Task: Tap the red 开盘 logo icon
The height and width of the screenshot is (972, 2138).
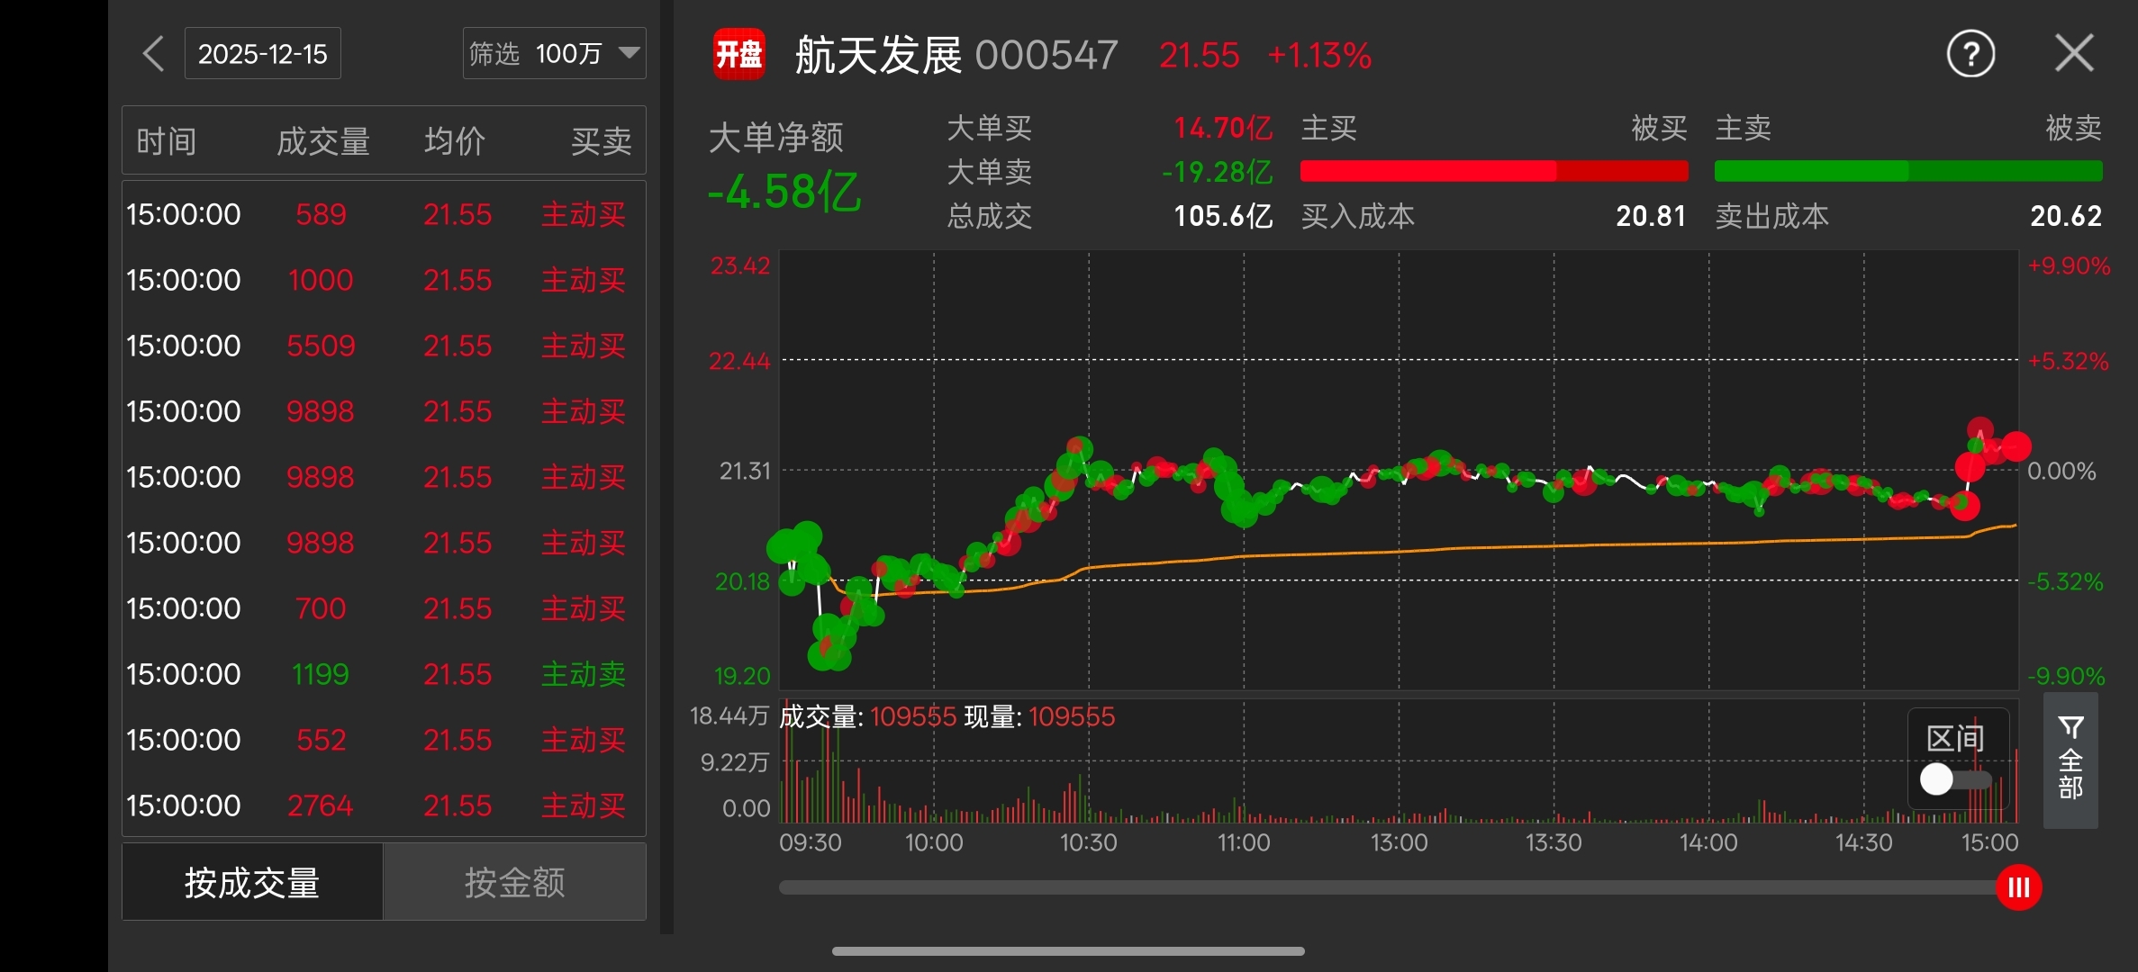Action: point(739,55)
